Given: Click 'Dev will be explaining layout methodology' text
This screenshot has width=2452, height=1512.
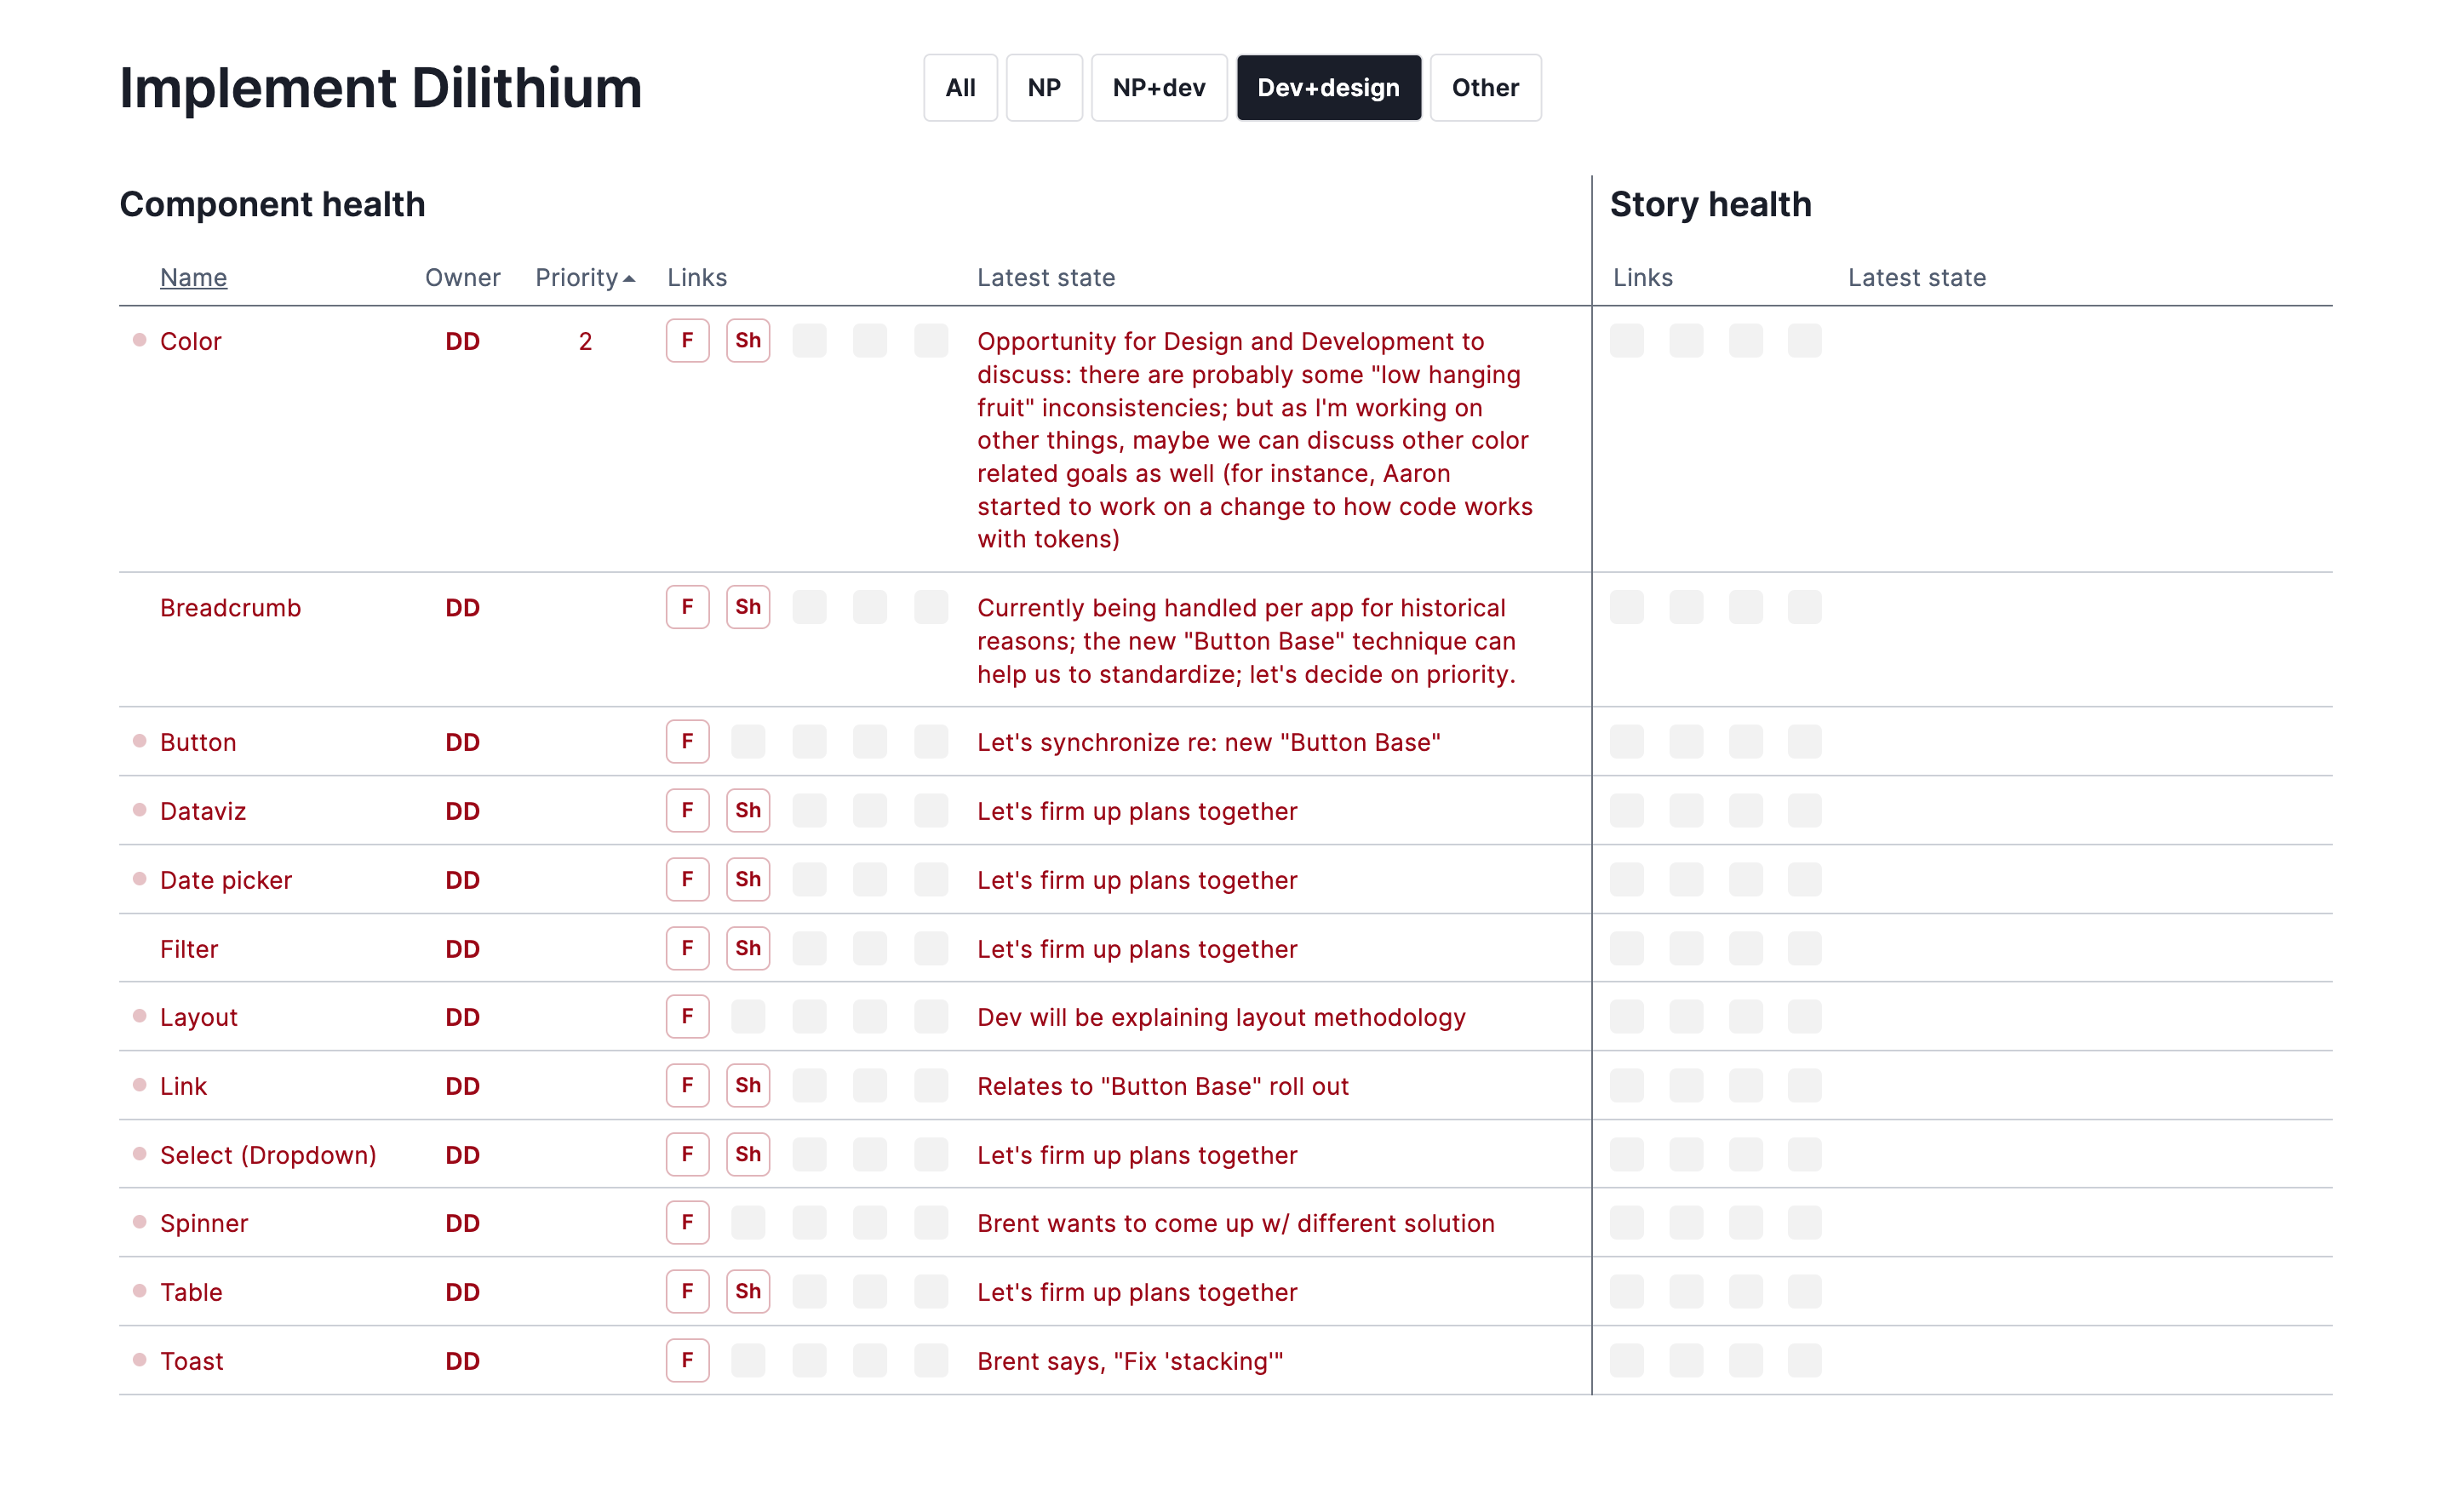Looking at the screenshot, I should (x=1221, y=1018).
